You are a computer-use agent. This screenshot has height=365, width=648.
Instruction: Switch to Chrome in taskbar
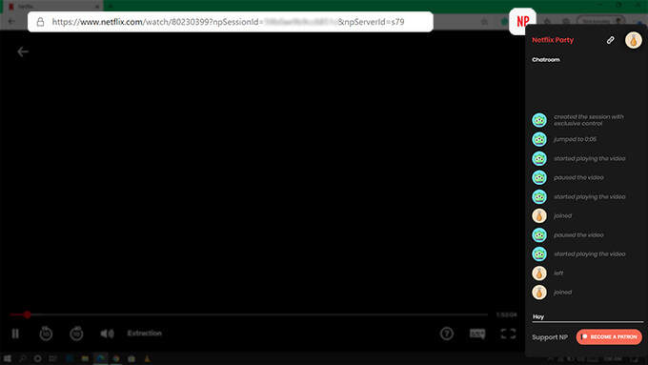(x=116, y=358)
